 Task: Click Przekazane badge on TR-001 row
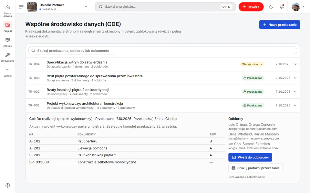pyautogui.click(x=253, y=106)
